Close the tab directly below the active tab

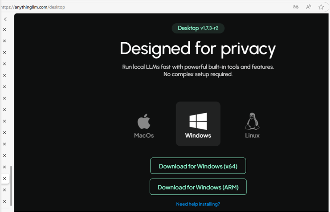click(x=4, y=190)
